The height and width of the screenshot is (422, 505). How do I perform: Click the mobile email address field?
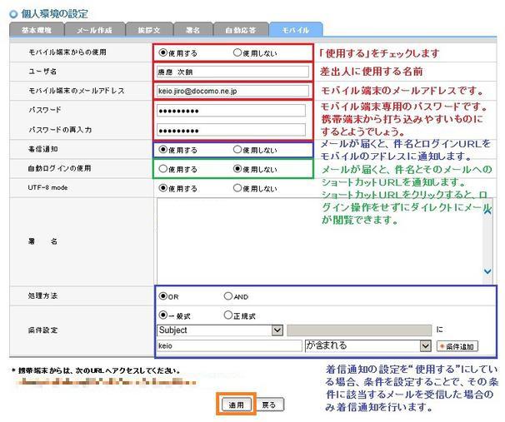[231, 90]
